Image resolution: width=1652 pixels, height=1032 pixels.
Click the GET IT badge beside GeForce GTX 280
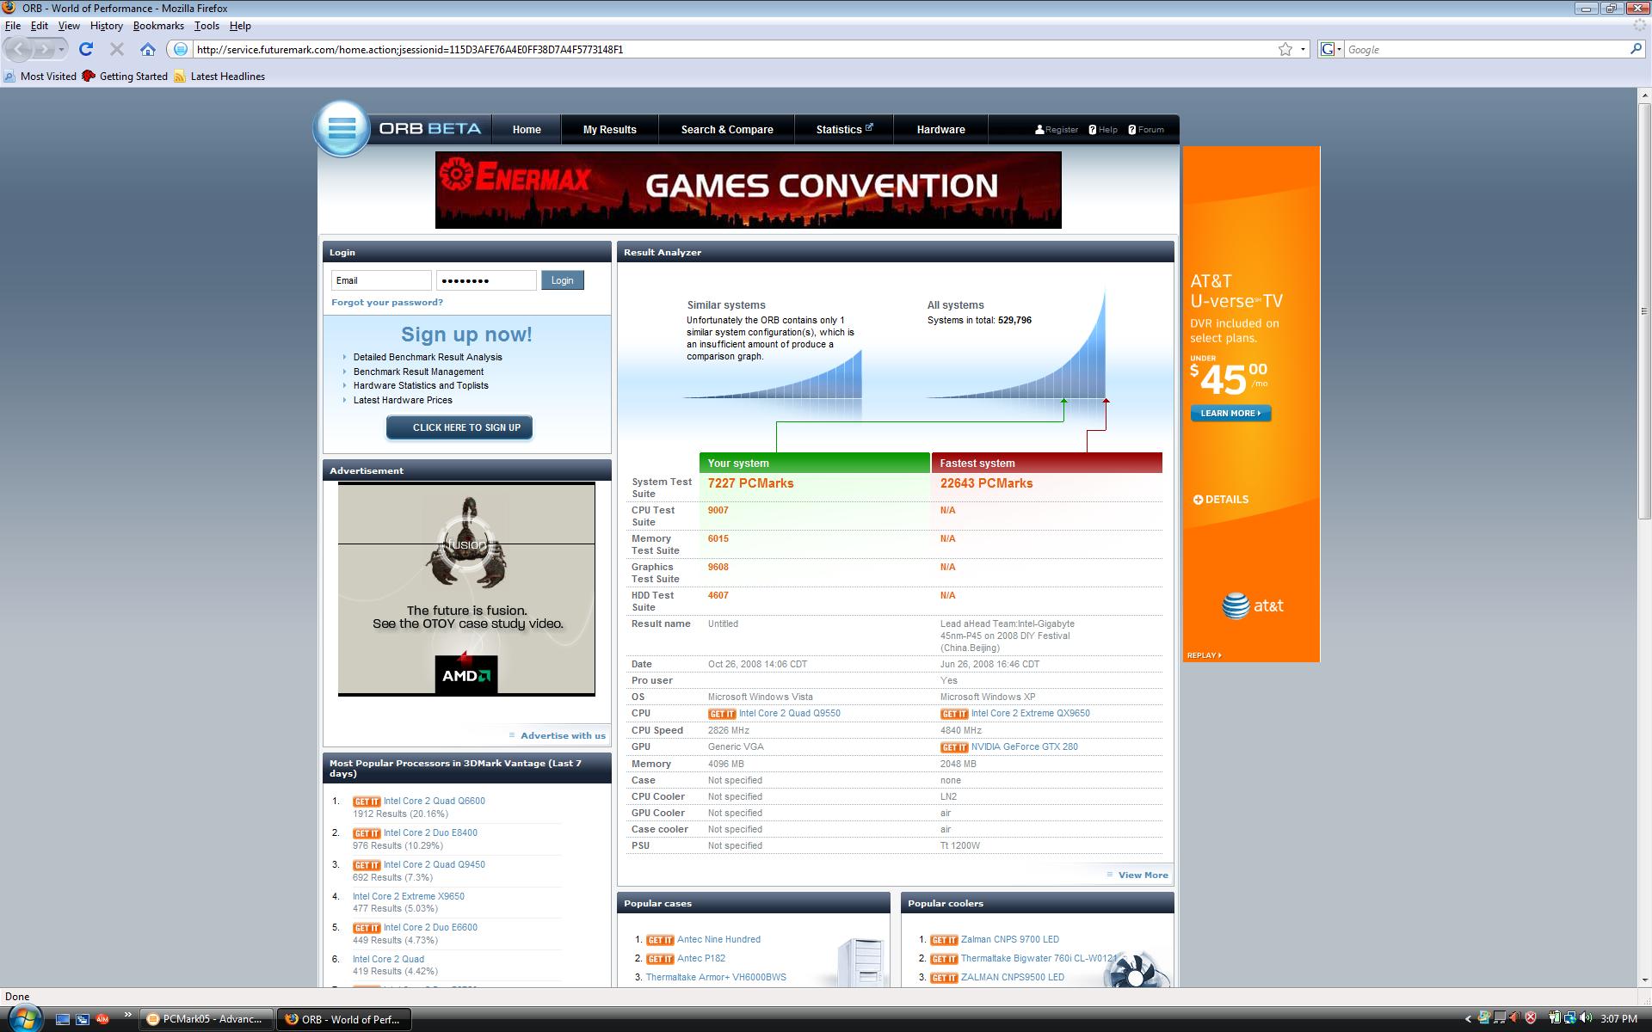(x=953, y=747)
